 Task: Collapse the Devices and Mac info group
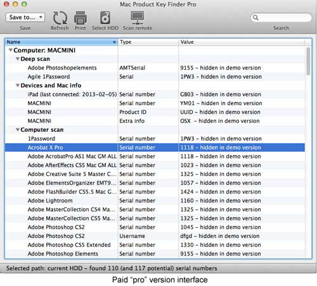coord(18,85)
